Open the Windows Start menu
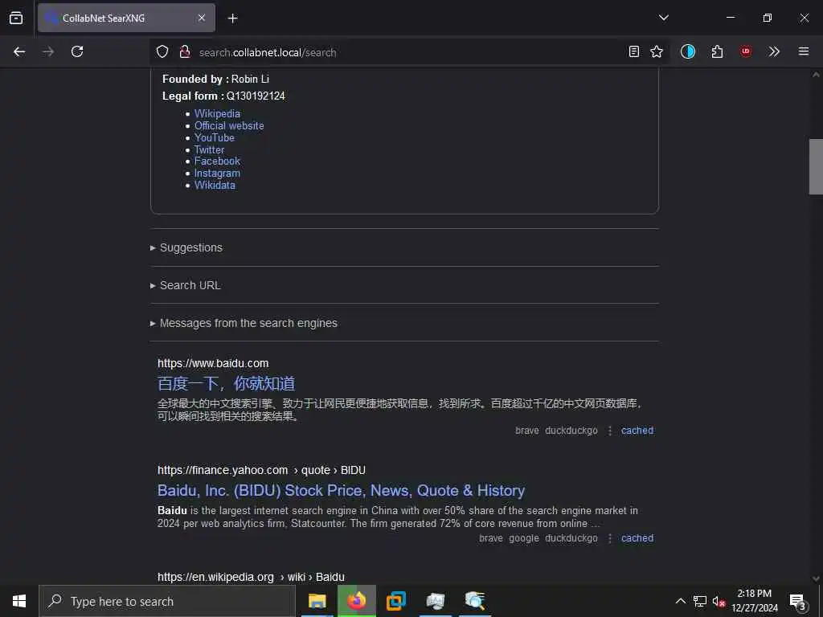823x617 pixels. pos(19,601)
